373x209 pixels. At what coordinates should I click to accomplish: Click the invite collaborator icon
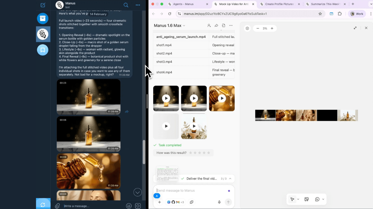[x=209, y=26]
